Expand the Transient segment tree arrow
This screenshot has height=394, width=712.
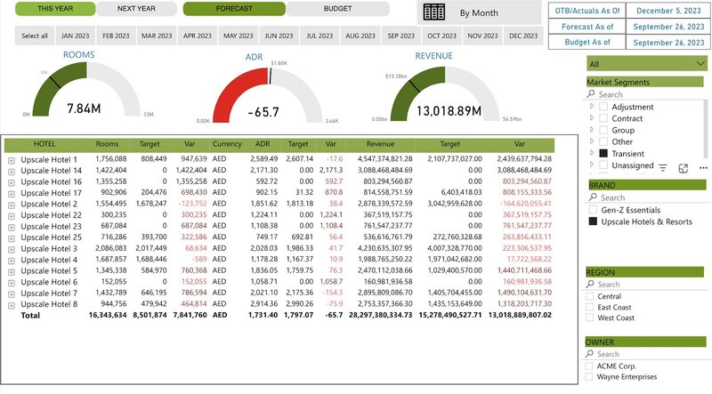592,153
